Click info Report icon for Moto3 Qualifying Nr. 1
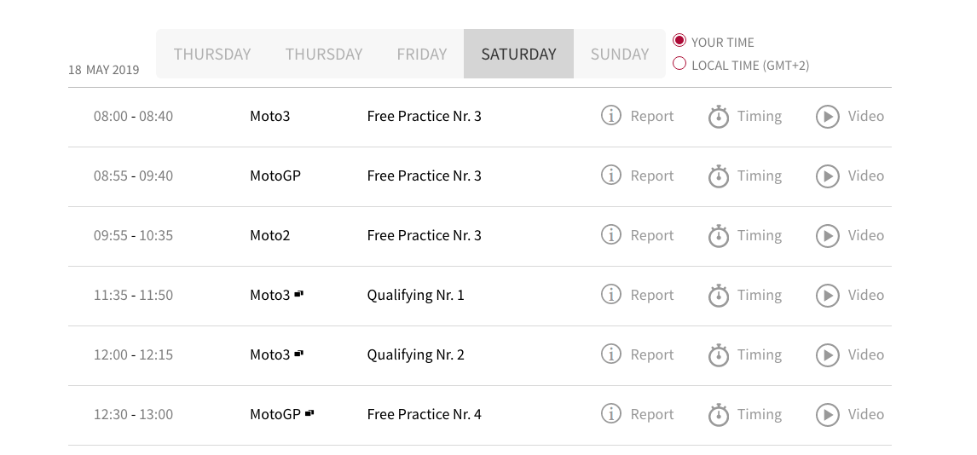Image resolution: width=977 pixels, height=455 pixels. [610, 294]
